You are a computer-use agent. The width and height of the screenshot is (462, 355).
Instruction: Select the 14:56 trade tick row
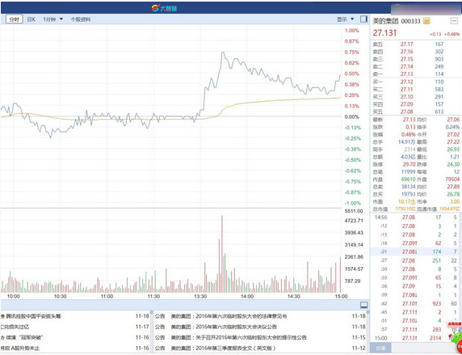[415, 218]
